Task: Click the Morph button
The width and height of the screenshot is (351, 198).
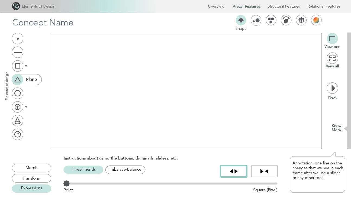Action: tap(31, 168)
